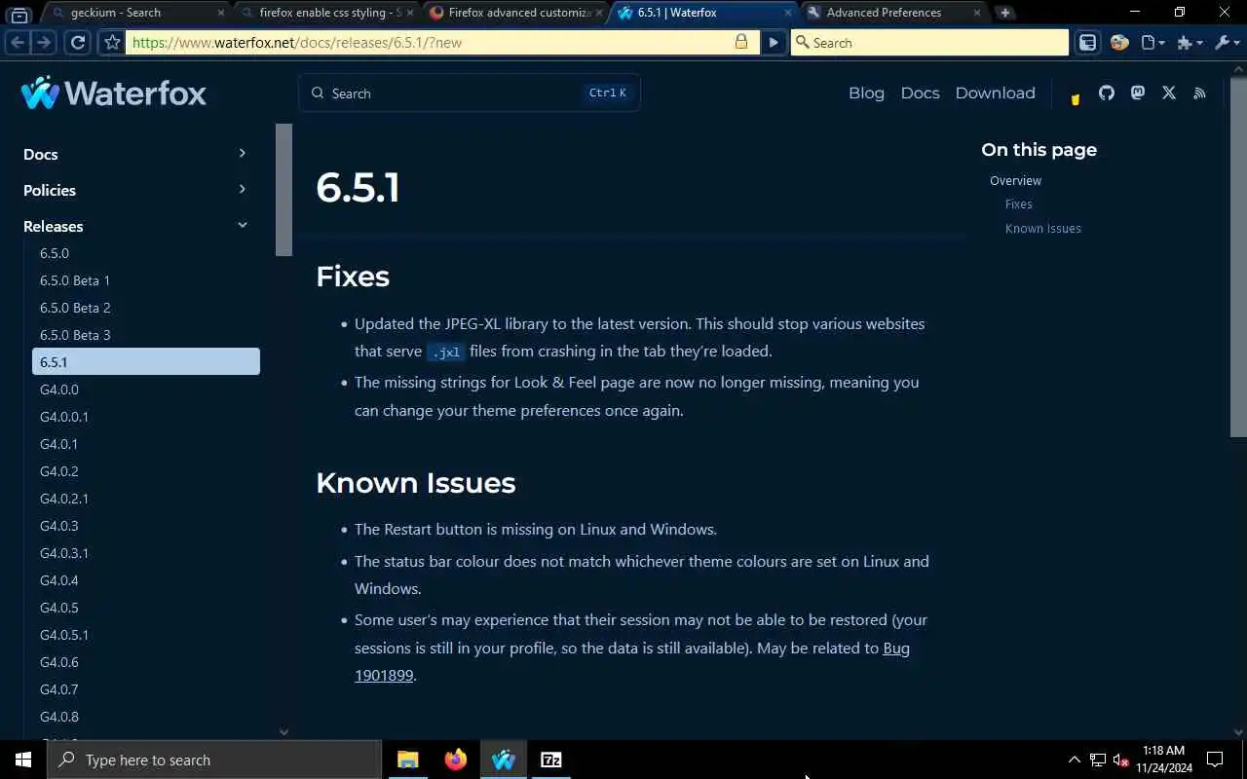Open Firefox from the taskbar
This screenshot has width=1247, height=779.
pos(456,760)
